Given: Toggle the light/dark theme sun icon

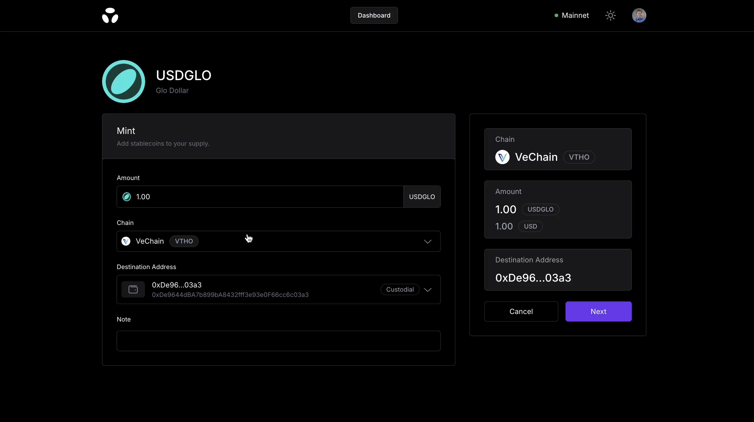Looking at the screenshot, I should [610, 15].
